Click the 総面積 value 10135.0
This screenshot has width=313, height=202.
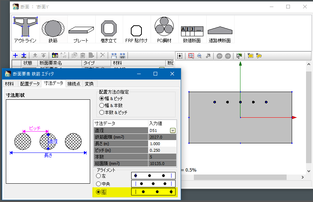162,164
